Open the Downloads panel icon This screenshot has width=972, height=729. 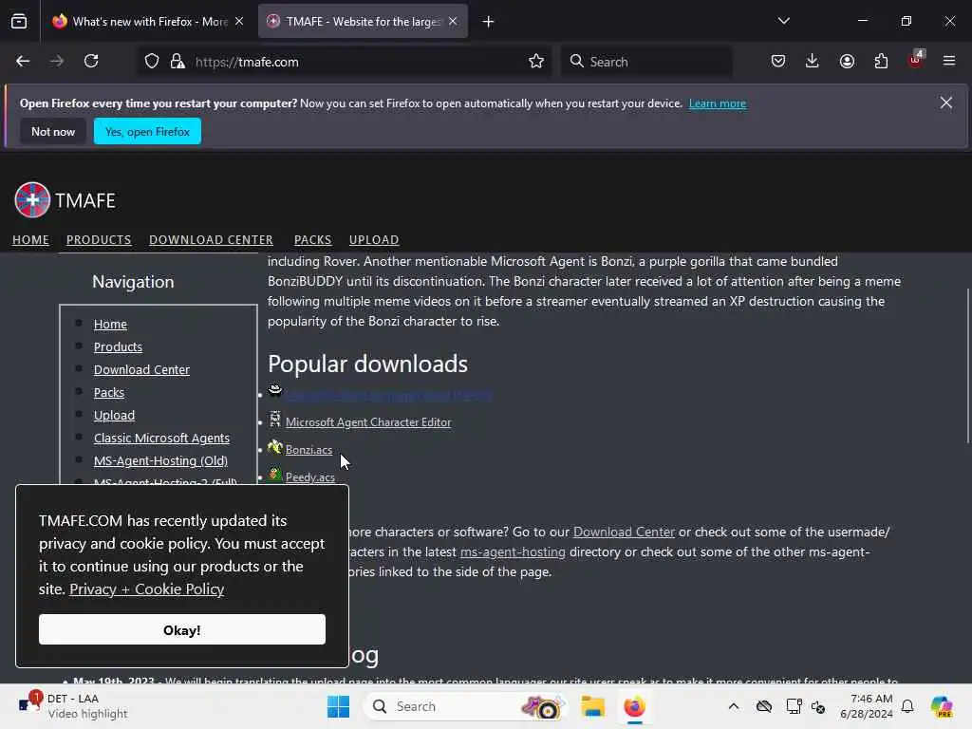pyautogui.click(x=813, y=61)
